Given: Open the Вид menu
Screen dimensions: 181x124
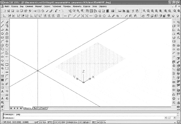Looking at the screenshot, I should coord(22,6).
